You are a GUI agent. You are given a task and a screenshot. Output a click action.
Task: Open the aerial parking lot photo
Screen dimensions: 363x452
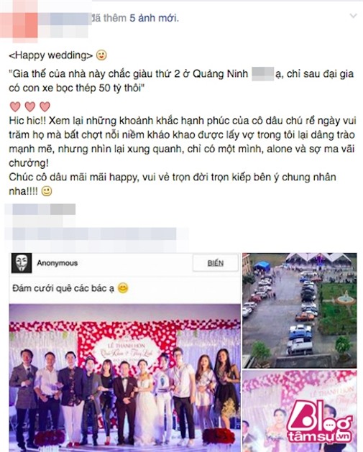click(299, 310)
